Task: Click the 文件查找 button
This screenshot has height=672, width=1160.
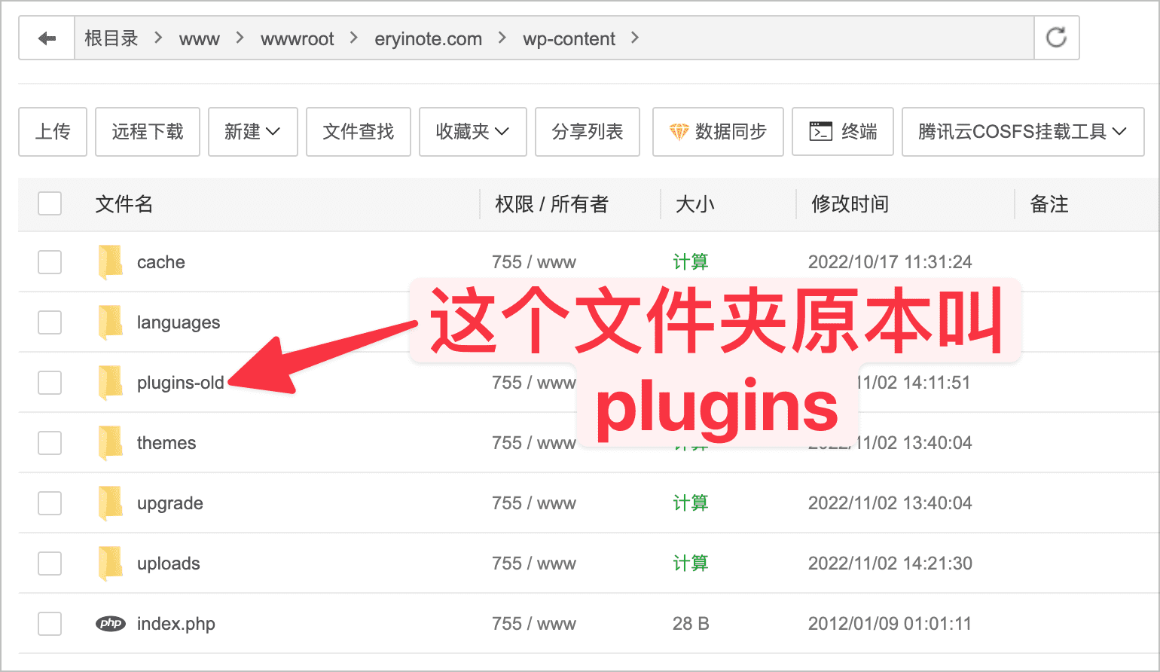Action: (x=359, y=132)
